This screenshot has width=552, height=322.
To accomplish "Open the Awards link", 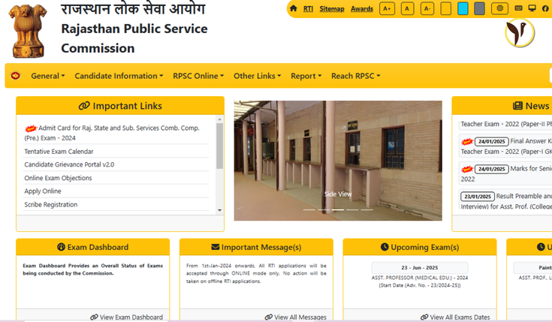I will point(361,9).
